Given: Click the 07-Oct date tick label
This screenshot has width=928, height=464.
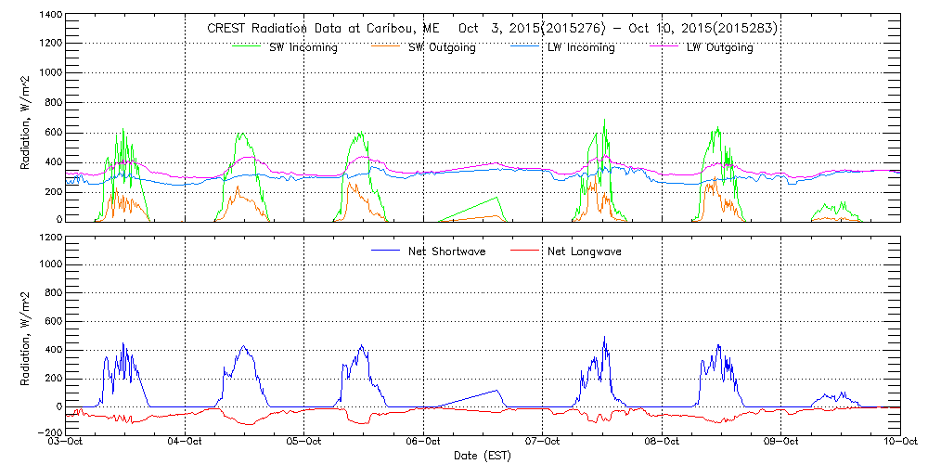Looking at the screenshot, I should click(543, 443).
